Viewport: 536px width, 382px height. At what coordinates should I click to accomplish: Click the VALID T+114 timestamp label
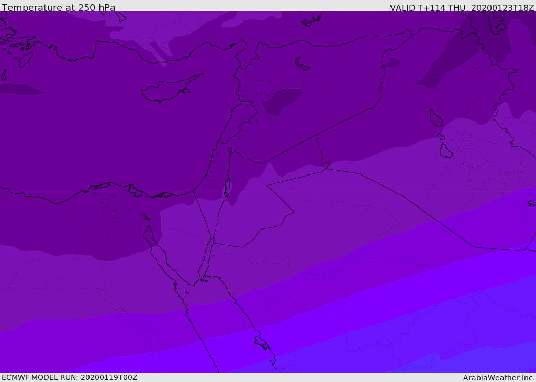pyautogui.click(x=462, y=7)
